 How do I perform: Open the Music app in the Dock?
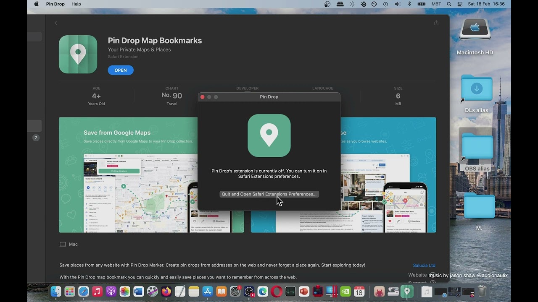[x=97, y=292]
